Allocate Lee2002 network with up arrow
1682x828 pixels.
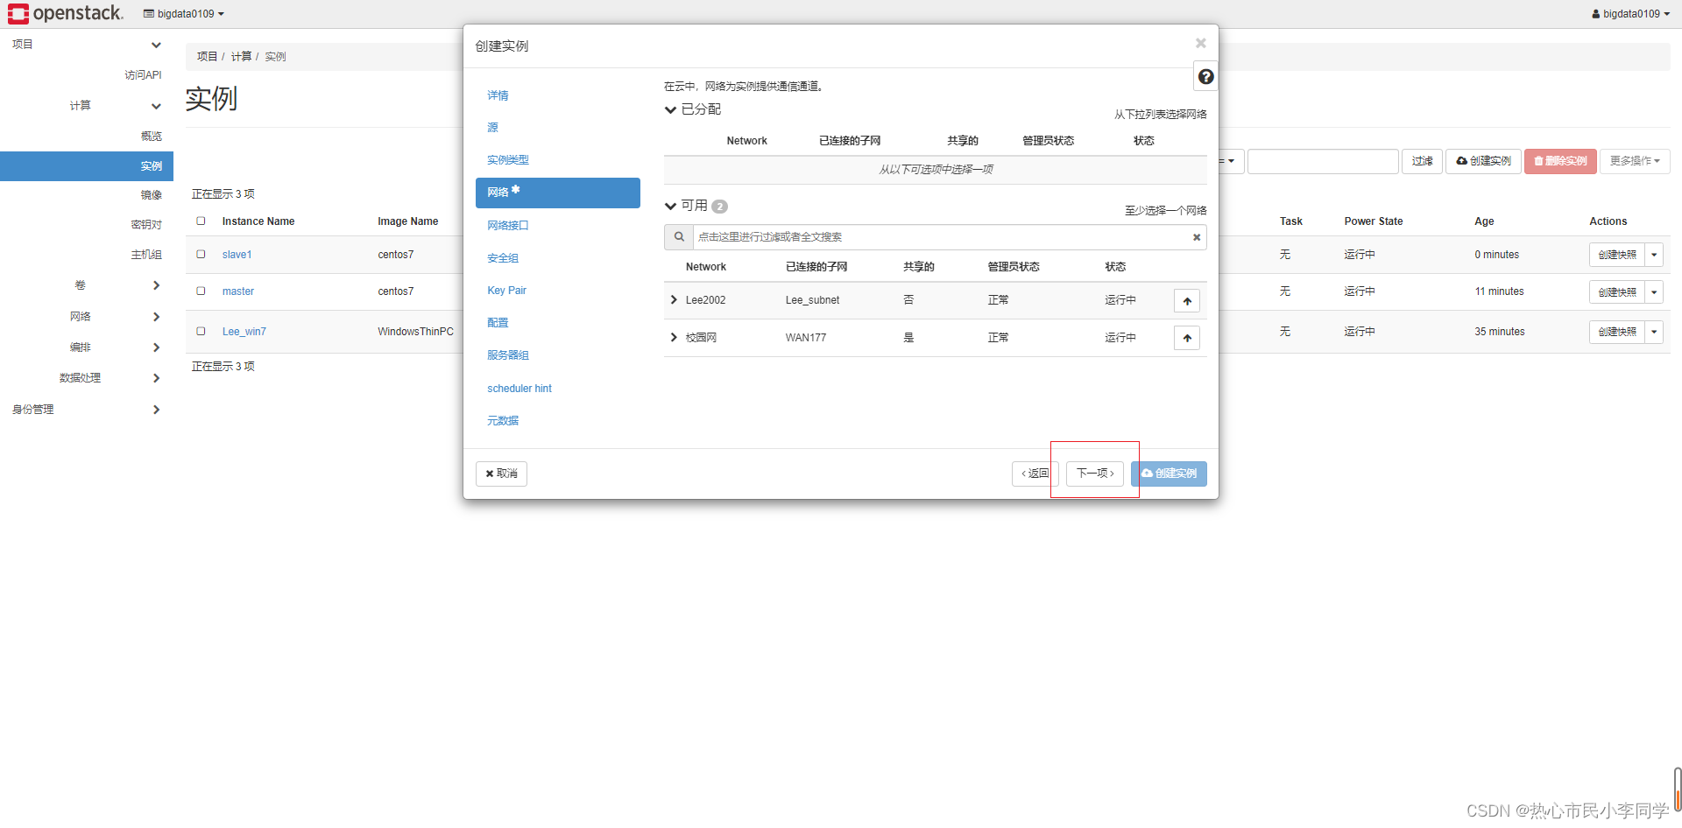pyautogui.click(x=1187, y=301)
